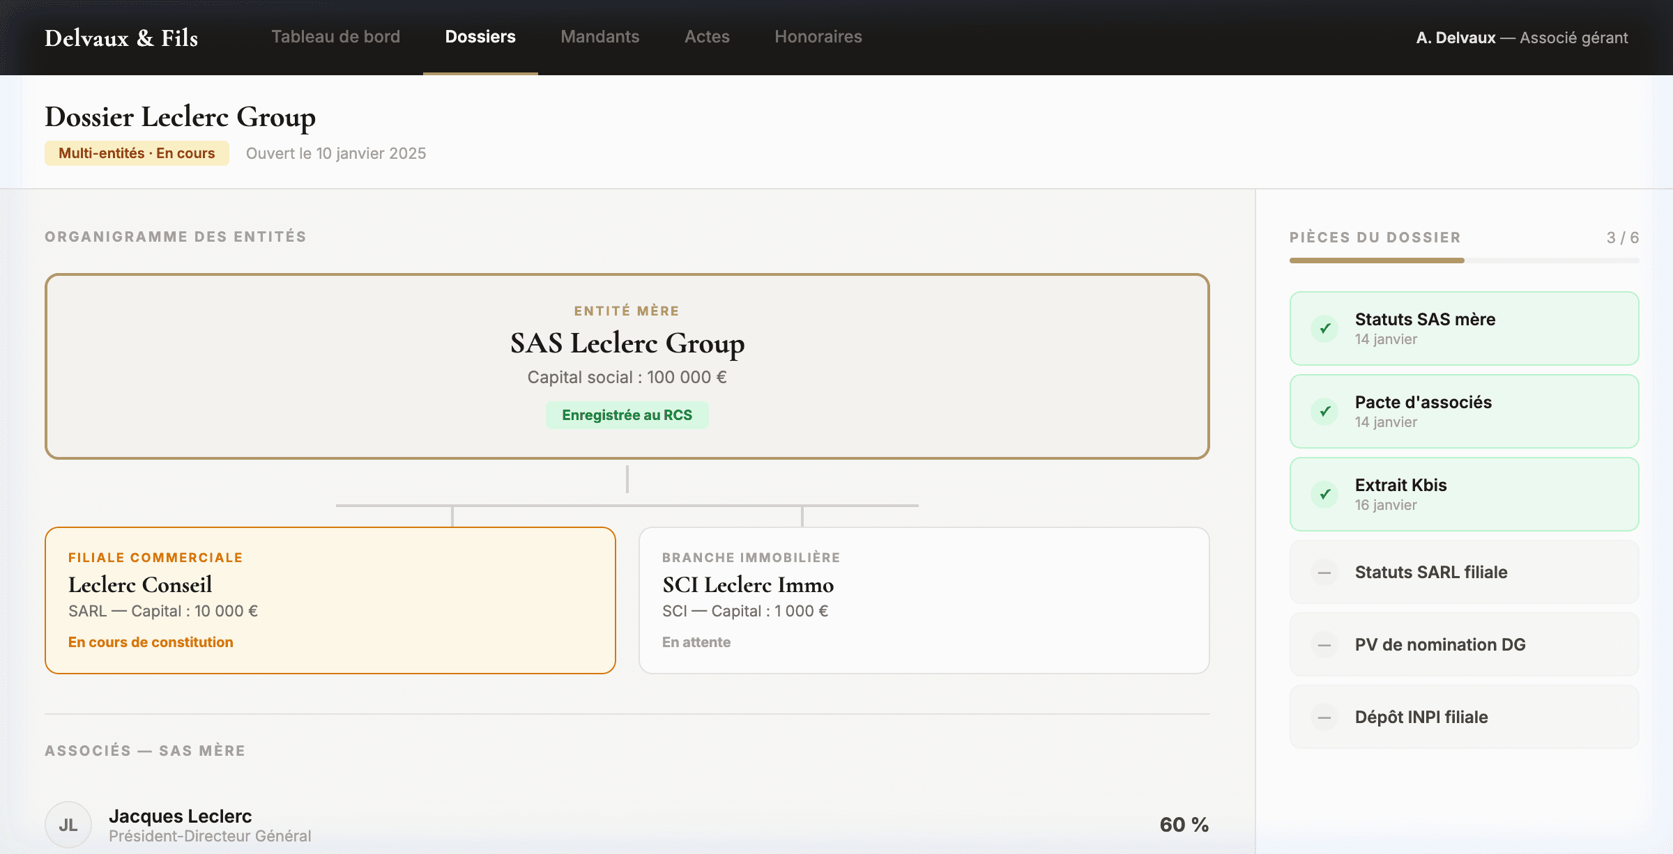Screen dimensions: 1673x854
Task: Click the Pièces du dossier progress bar
Action: (1464, 261)
